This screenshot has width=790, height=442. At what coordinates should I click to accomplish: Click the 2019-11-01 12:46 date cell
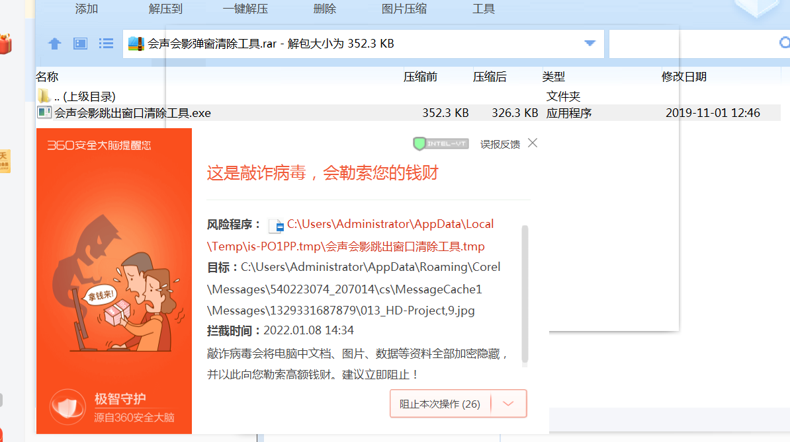pyautogui.click(x=713, y=113)
